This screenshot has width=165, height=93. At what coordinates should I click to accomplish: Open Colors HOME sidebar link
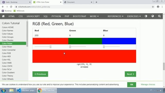click(x=8, y=27)
